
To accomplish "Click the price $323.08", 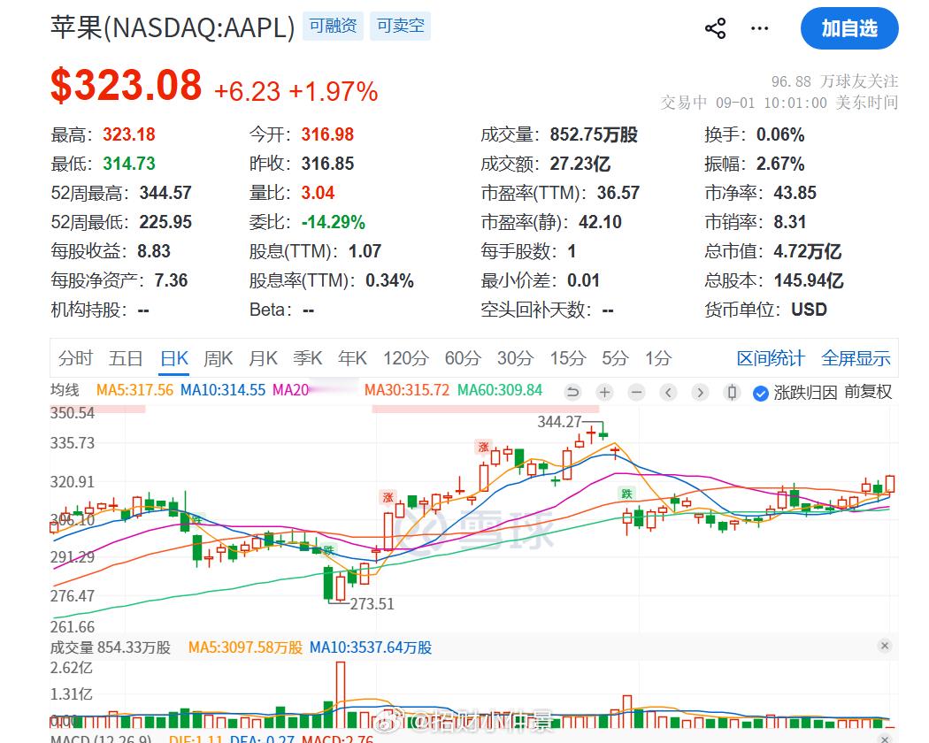I will pyautogui.click(x=127, y=85).
